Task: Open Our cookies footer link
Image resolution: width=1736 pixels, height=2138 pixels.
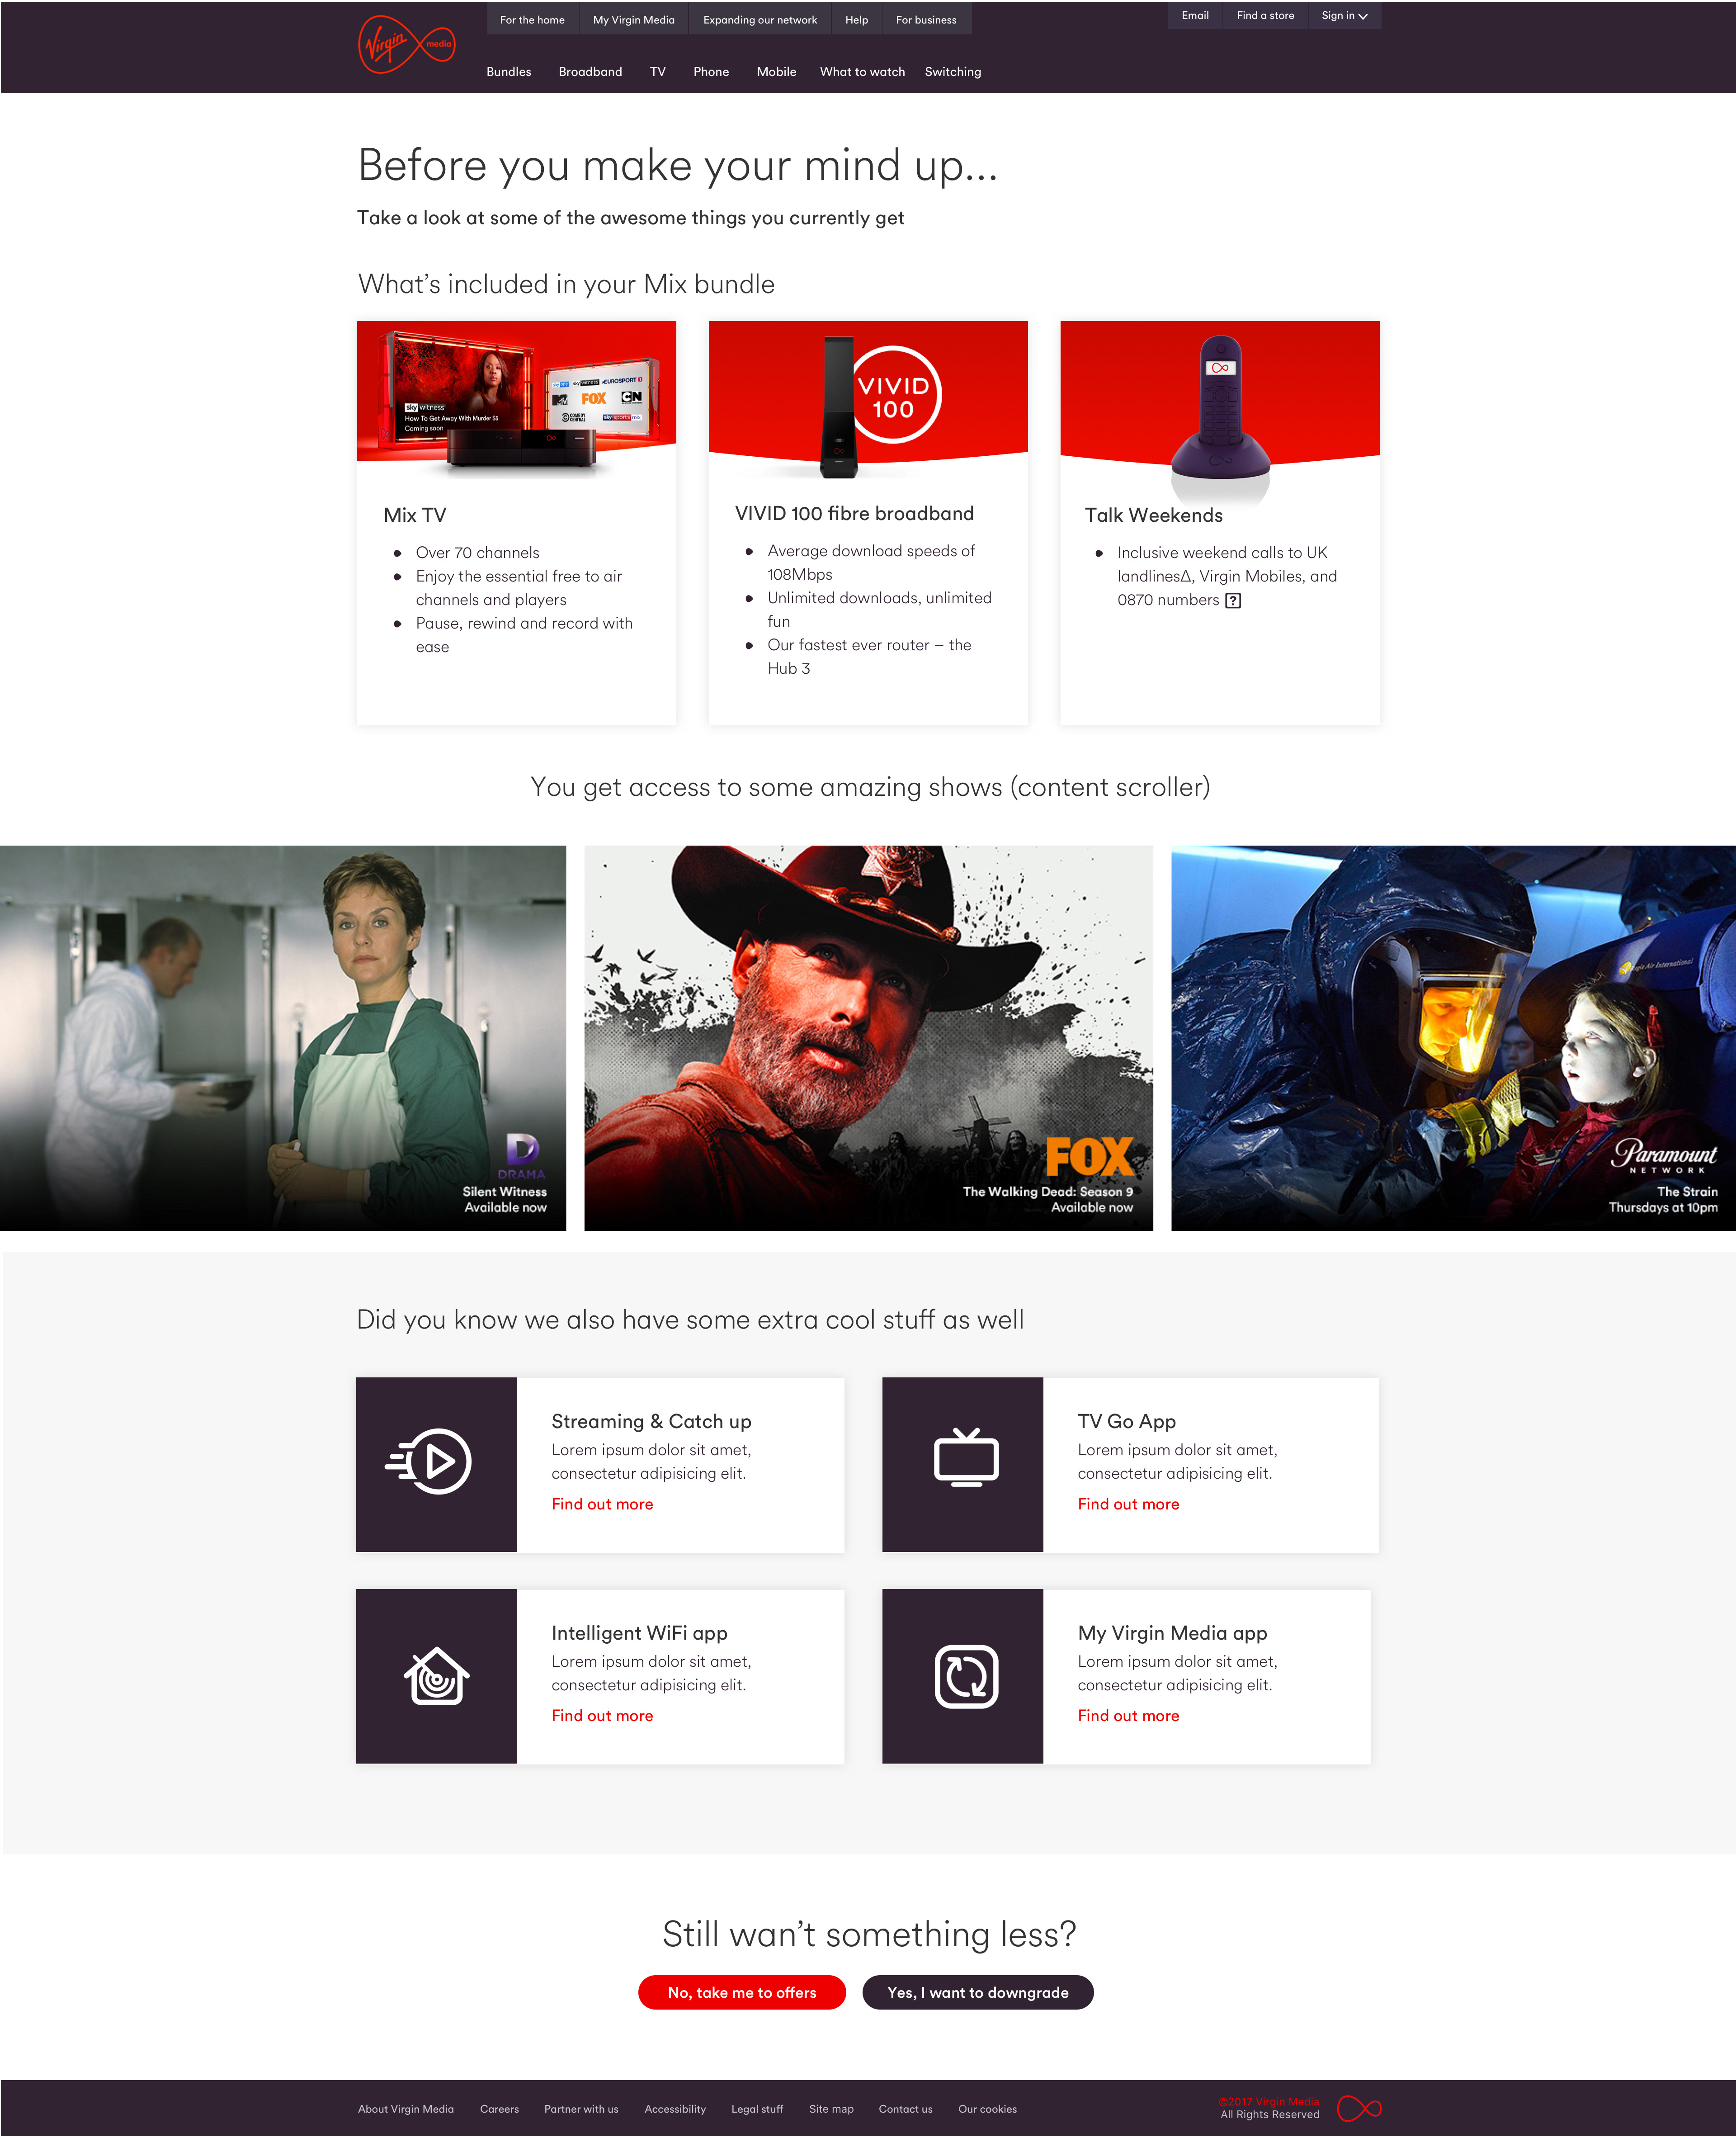Action: 987,2109
